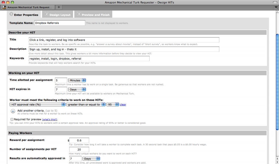Open the Minutes time unit dropdown
Screen dimensions: 279x164
(77, 80)
